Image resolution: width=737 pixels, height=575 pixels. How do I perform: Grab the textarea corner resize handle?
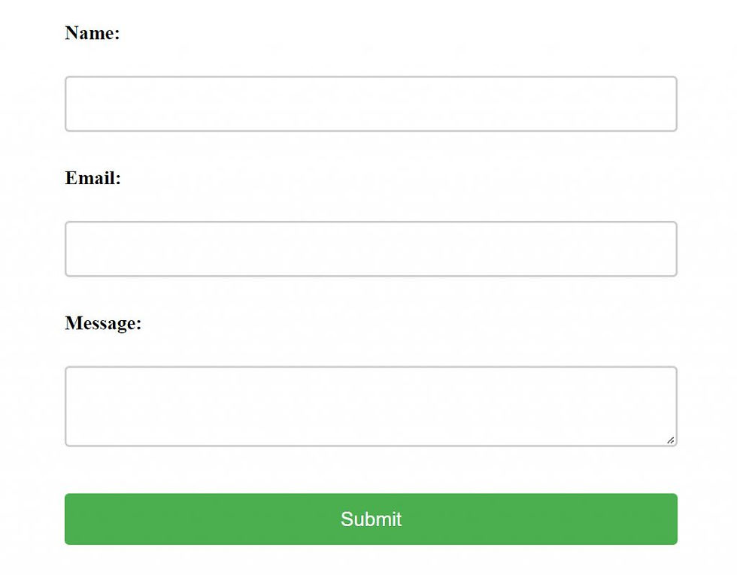670,440
